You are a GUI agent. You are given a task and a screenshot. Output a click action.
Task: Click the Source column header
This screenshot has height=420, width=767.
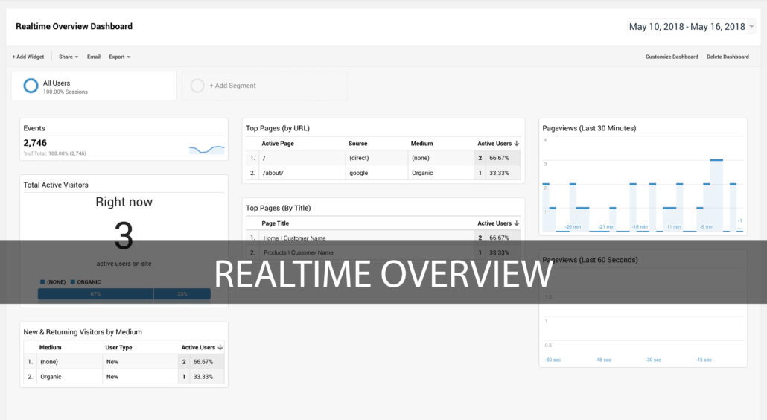[x=357, y=143]
